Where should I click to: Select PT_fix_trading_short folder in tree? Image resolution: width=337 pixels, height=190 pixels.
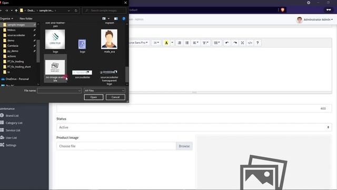click(x=19, y=67)
